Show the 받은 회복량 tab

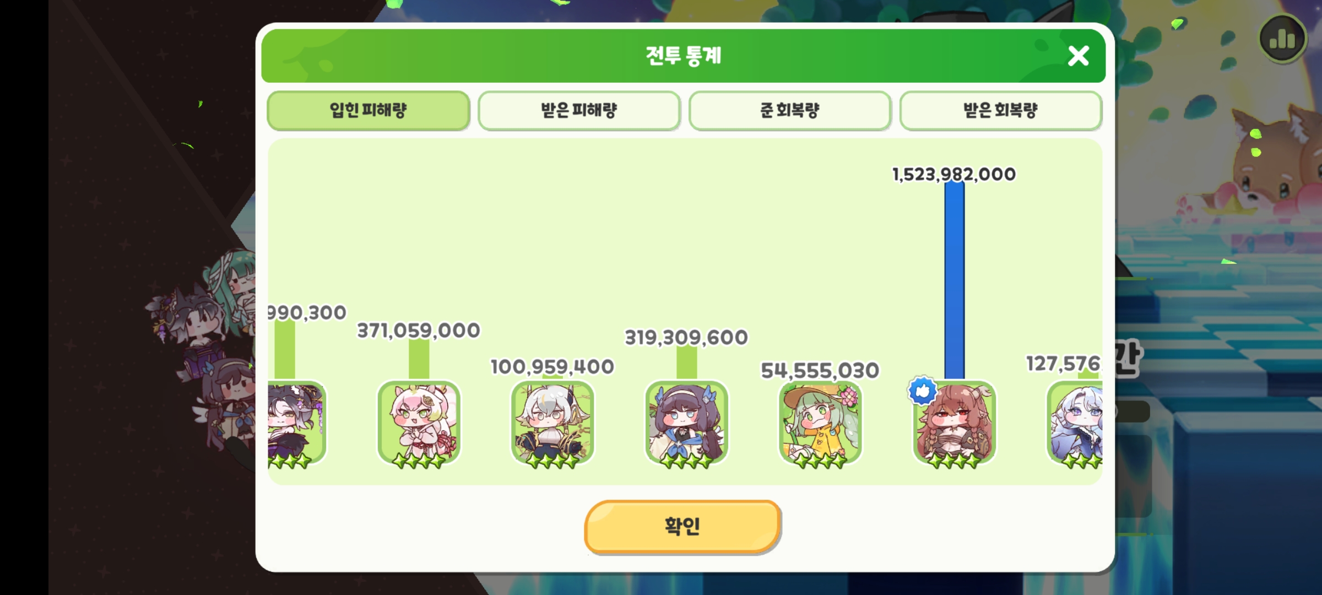(1000, 110)
